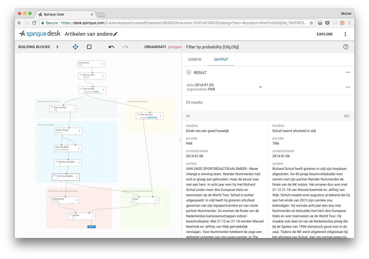This screenshot has height=259, width=369.
Task: Click the EXPLORE button
Action: (325, 34)
